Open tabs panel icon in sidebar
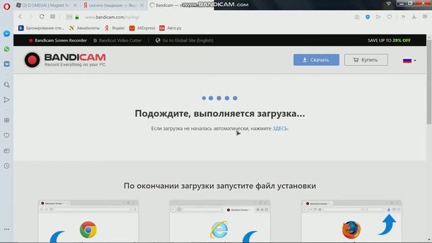This screenshot has height=243, width=432. (7, 151)
